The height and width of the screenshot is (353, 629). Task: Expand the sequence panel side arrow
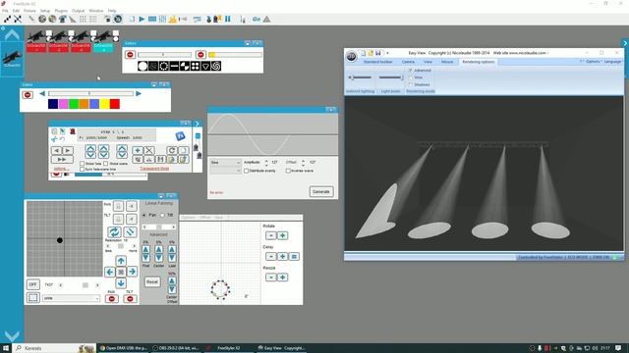click(x=197, y=124)
